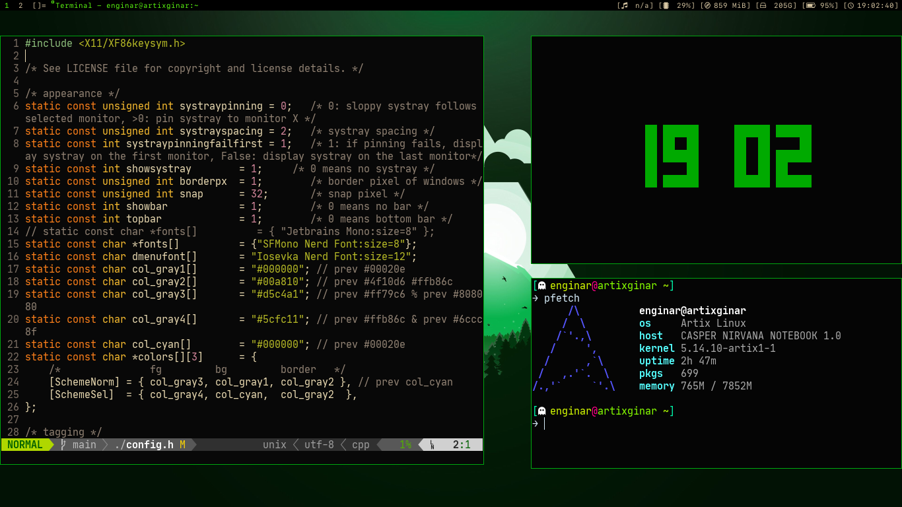Image resolution: width=902 pixels, height=507 pixels.
Task: Click the /* tagging */ comment line
Action: coord(63,432)
